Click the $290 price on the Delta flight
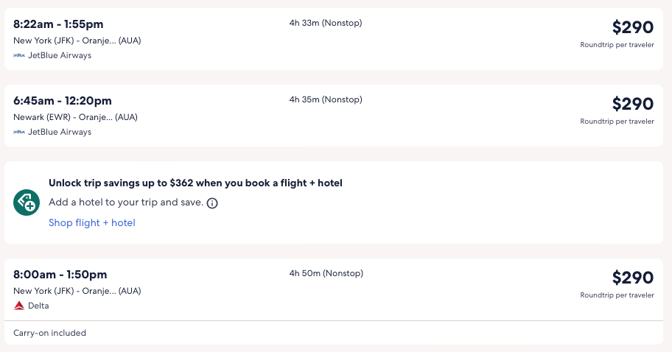 tap(632, 278)
